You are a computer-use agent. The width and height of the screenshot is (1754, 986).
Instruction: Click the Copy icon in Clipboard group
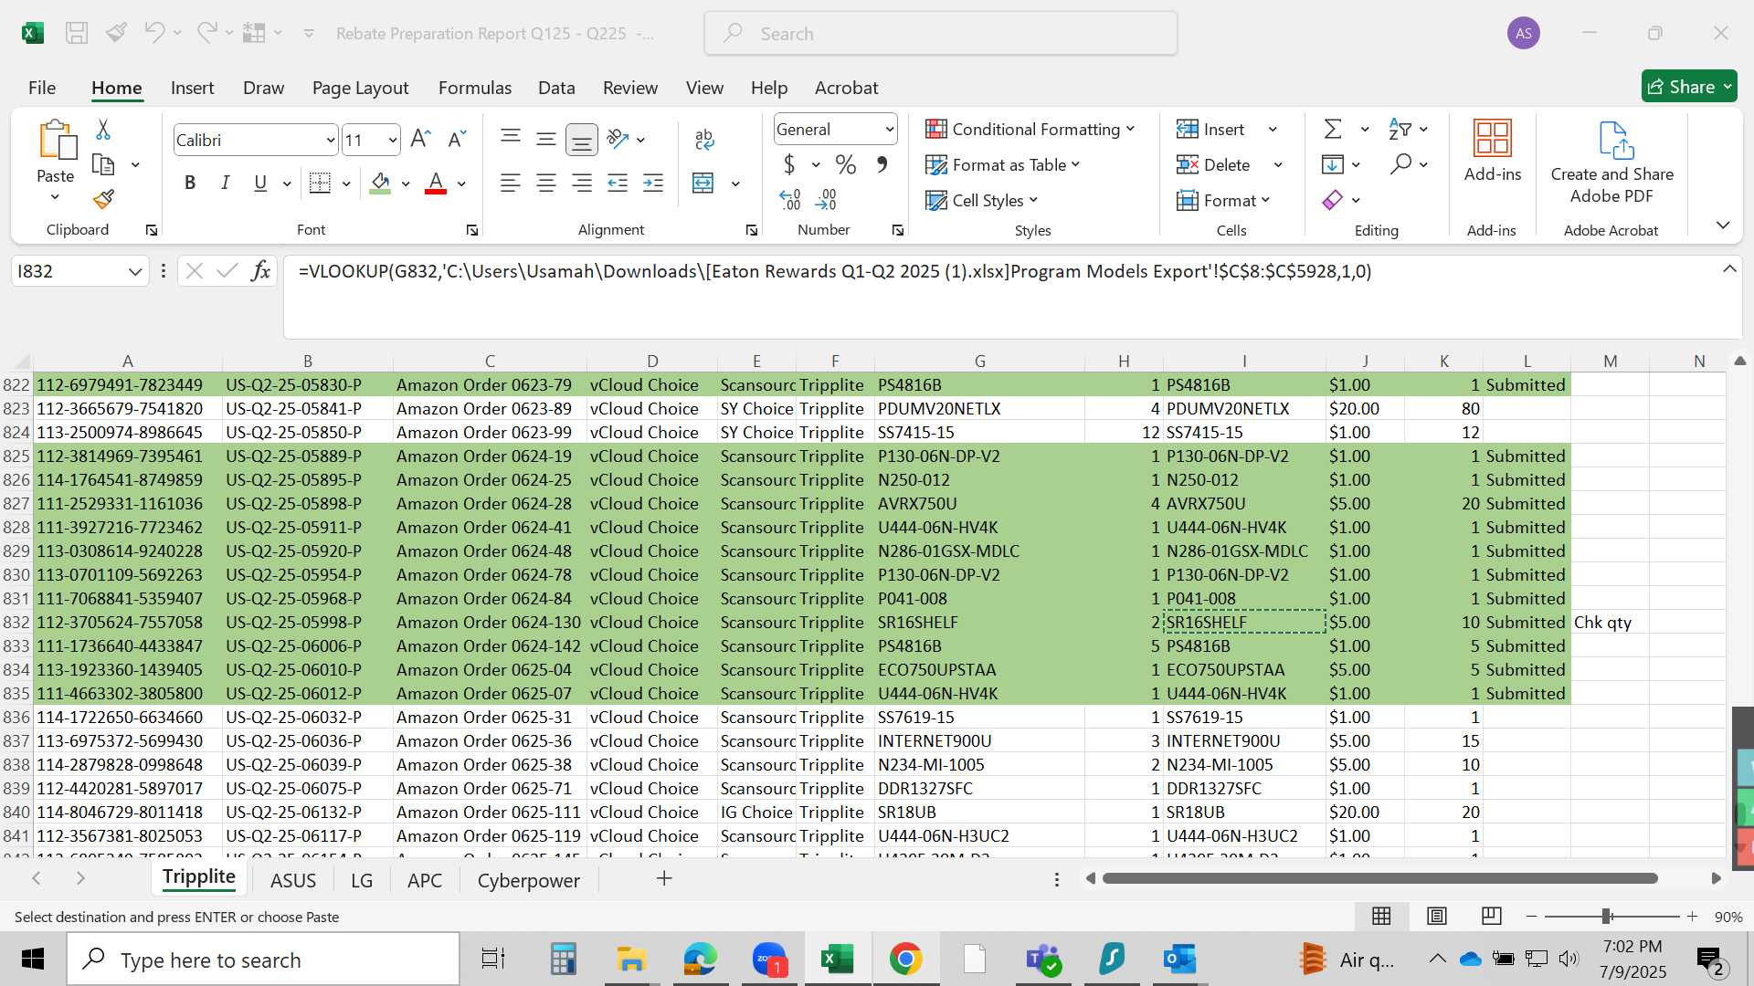coord(103,164)
